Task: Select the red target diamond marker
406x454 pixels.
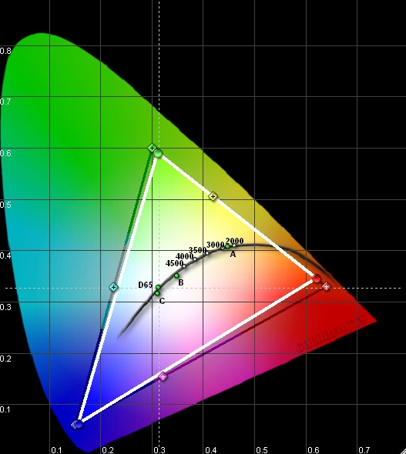Action: (327, 286)
